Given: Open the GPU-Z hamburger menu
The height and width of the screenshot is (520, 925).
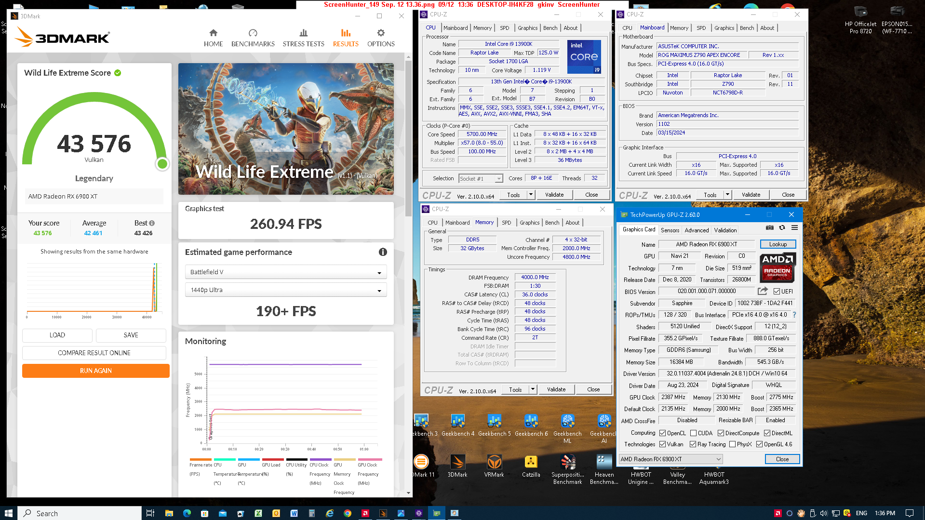Looking at the screenshot, I should click(x=794, y=228).
